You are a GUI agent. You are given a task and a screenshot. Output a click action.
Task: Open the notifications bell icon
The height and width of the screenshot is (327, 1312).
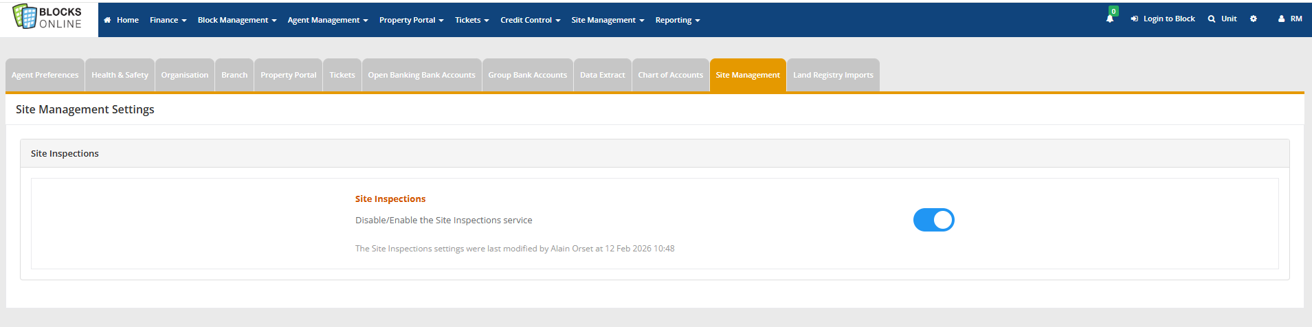pos(1109,19)
